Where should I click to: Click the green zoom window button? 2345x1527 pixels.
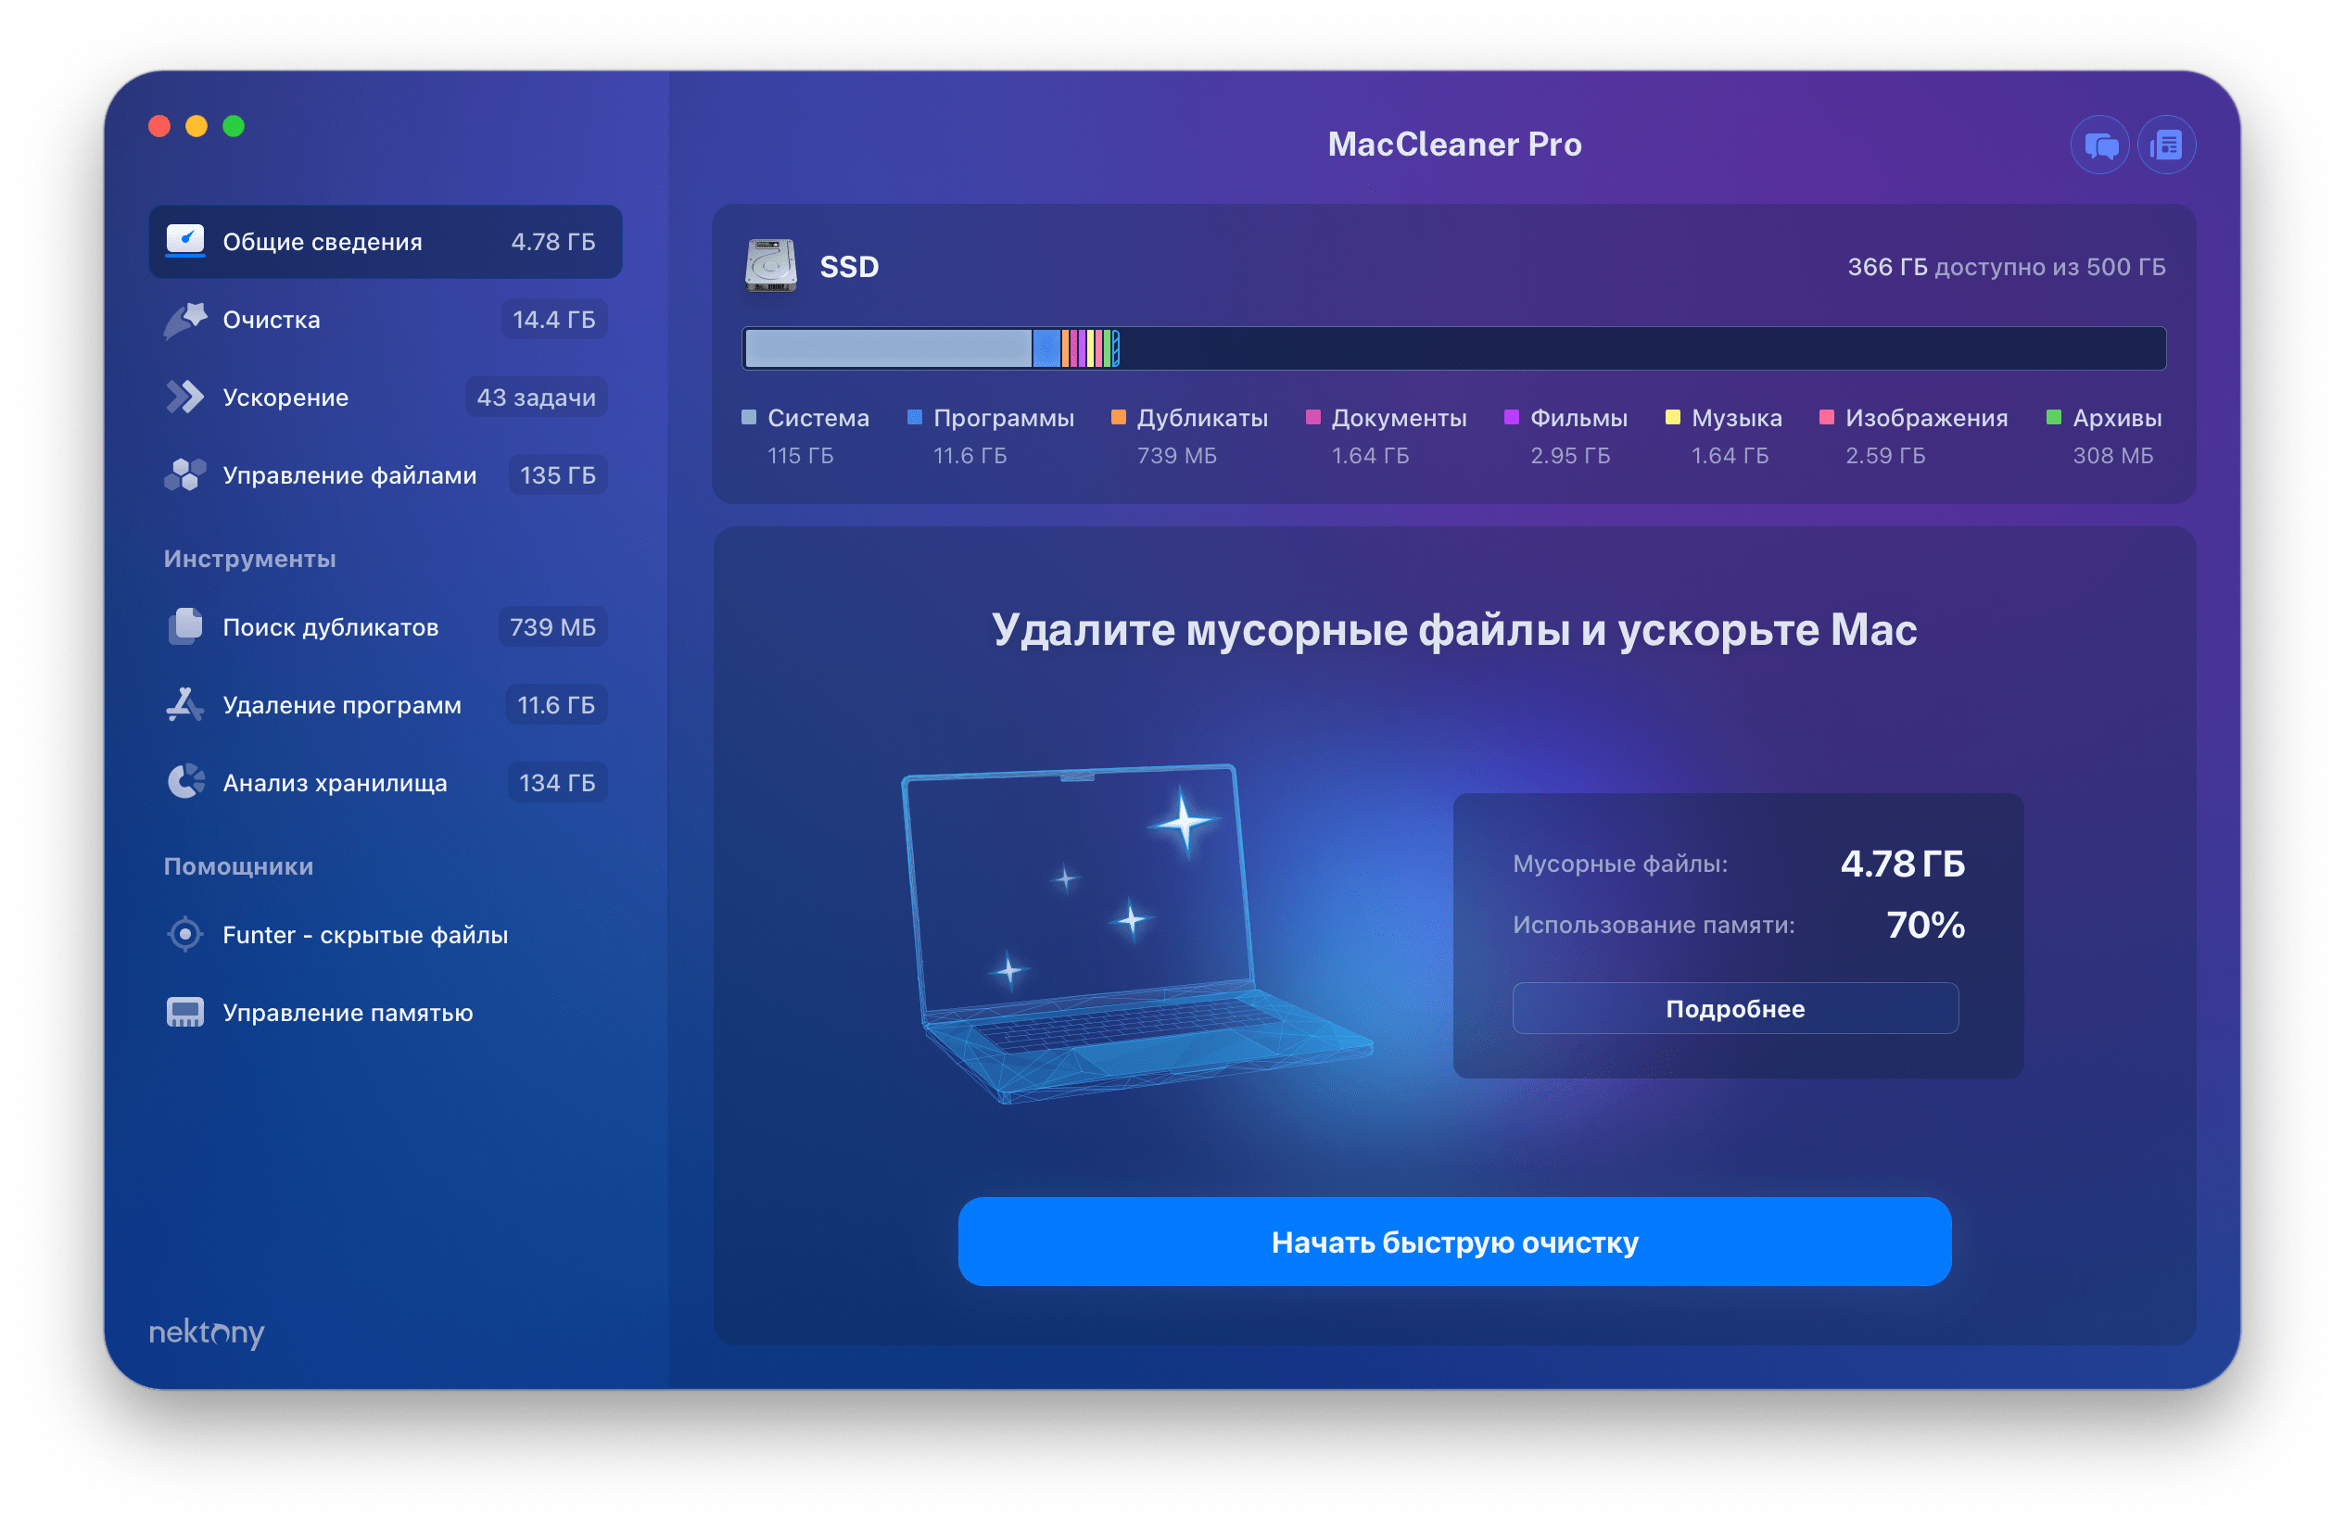click(x=234, y=126)
